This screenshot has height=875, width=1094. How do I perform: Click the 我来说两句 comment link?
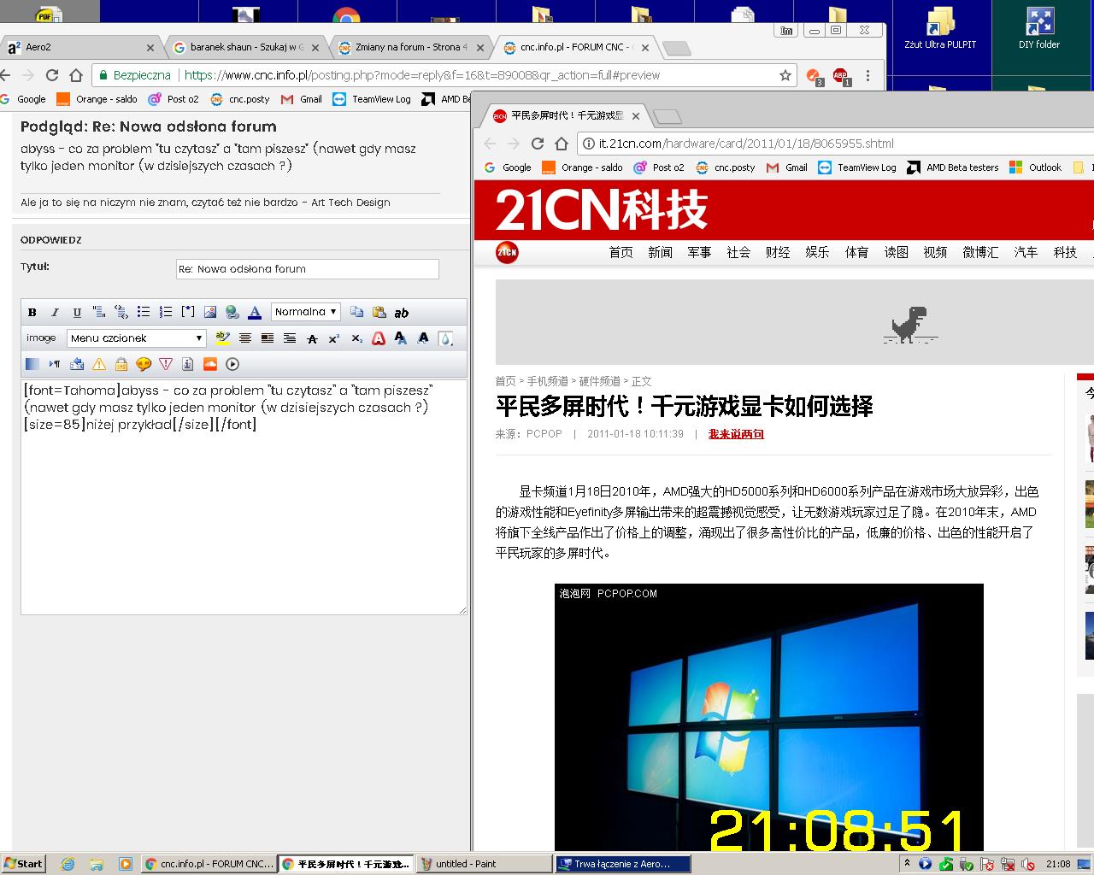pyautogui.click(x=736, y=434)
